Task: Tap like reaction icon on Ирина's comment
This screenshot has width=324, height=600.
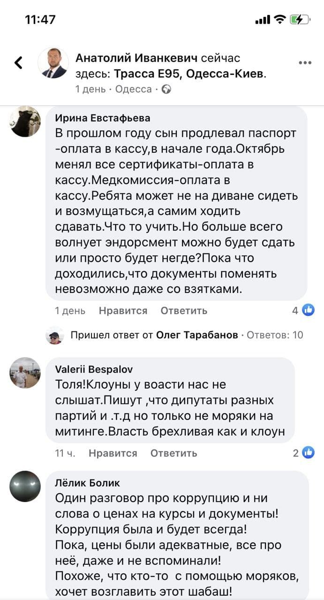Action: point(308,310)
